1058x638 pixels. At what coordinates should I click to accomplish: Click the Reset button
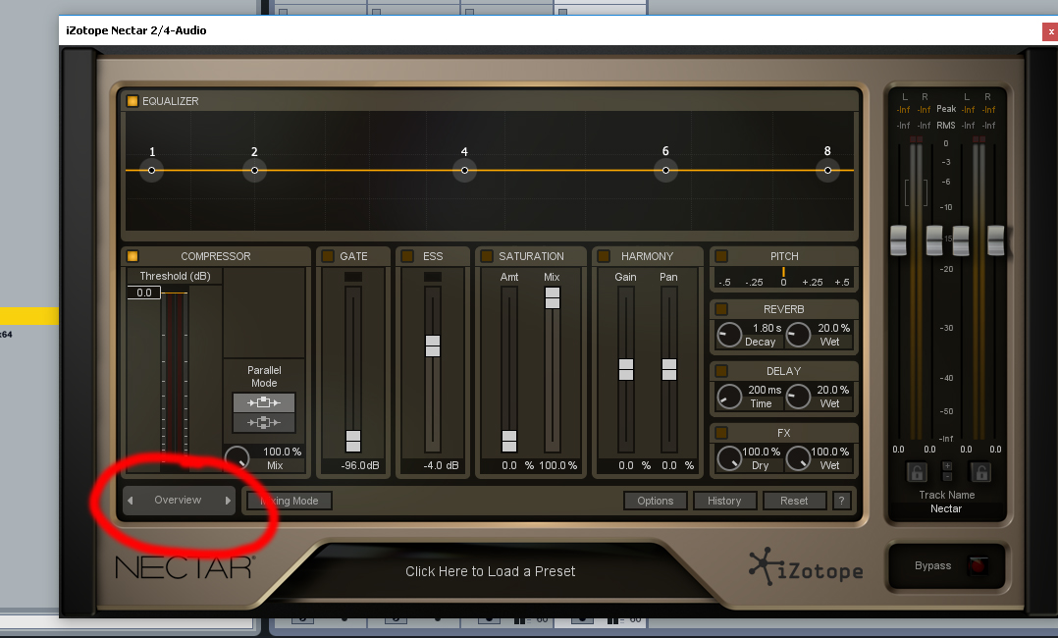pos(794,501)
